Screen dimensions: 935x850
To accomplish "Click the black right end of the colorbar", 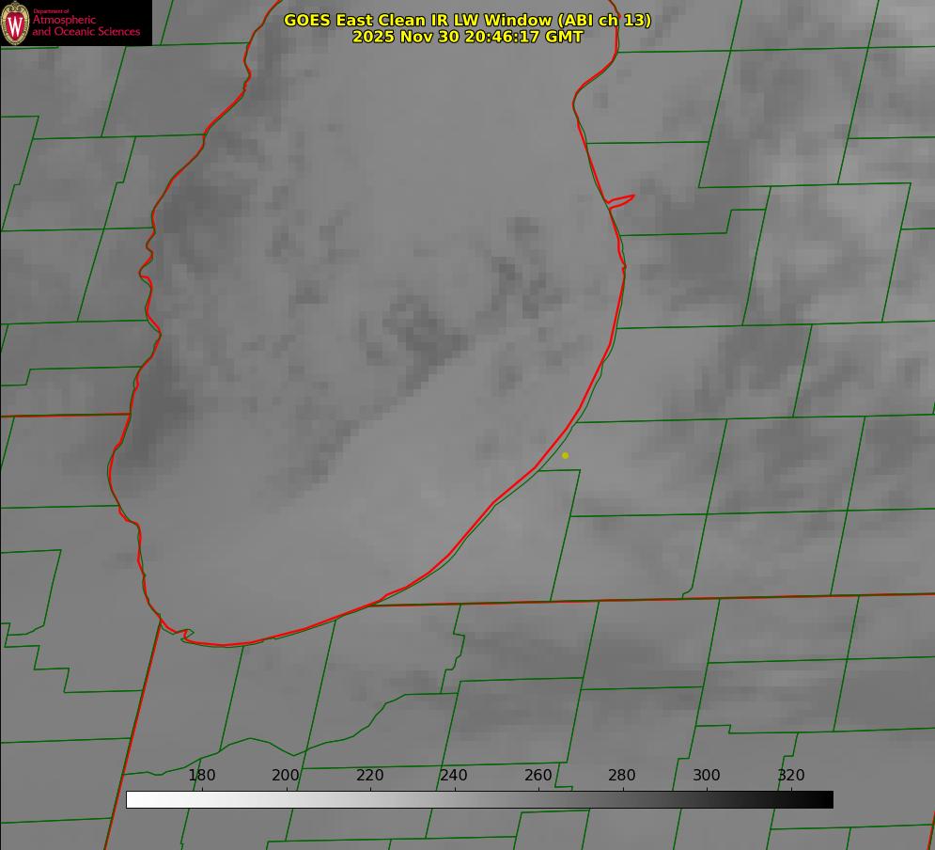I will click(827, 799).
